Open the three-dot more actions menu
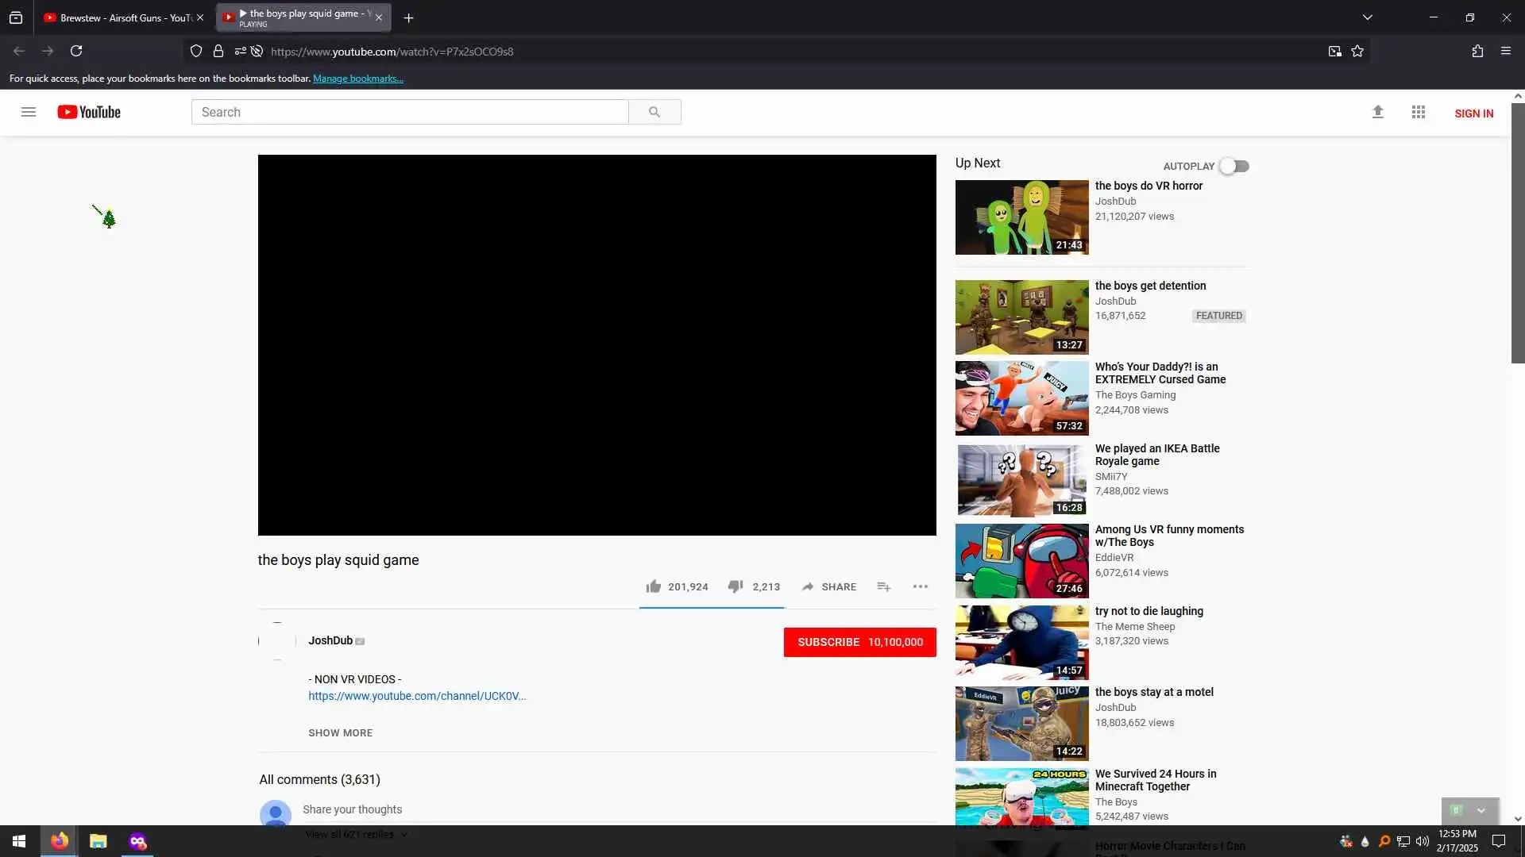 (920, 586)
